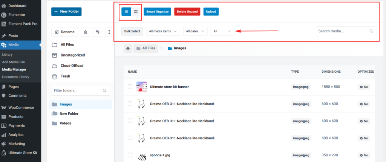Image resolution: width=386 pixels, height=162 pixels.
Task: Click the Rename folder button
Action: [65, 32]
